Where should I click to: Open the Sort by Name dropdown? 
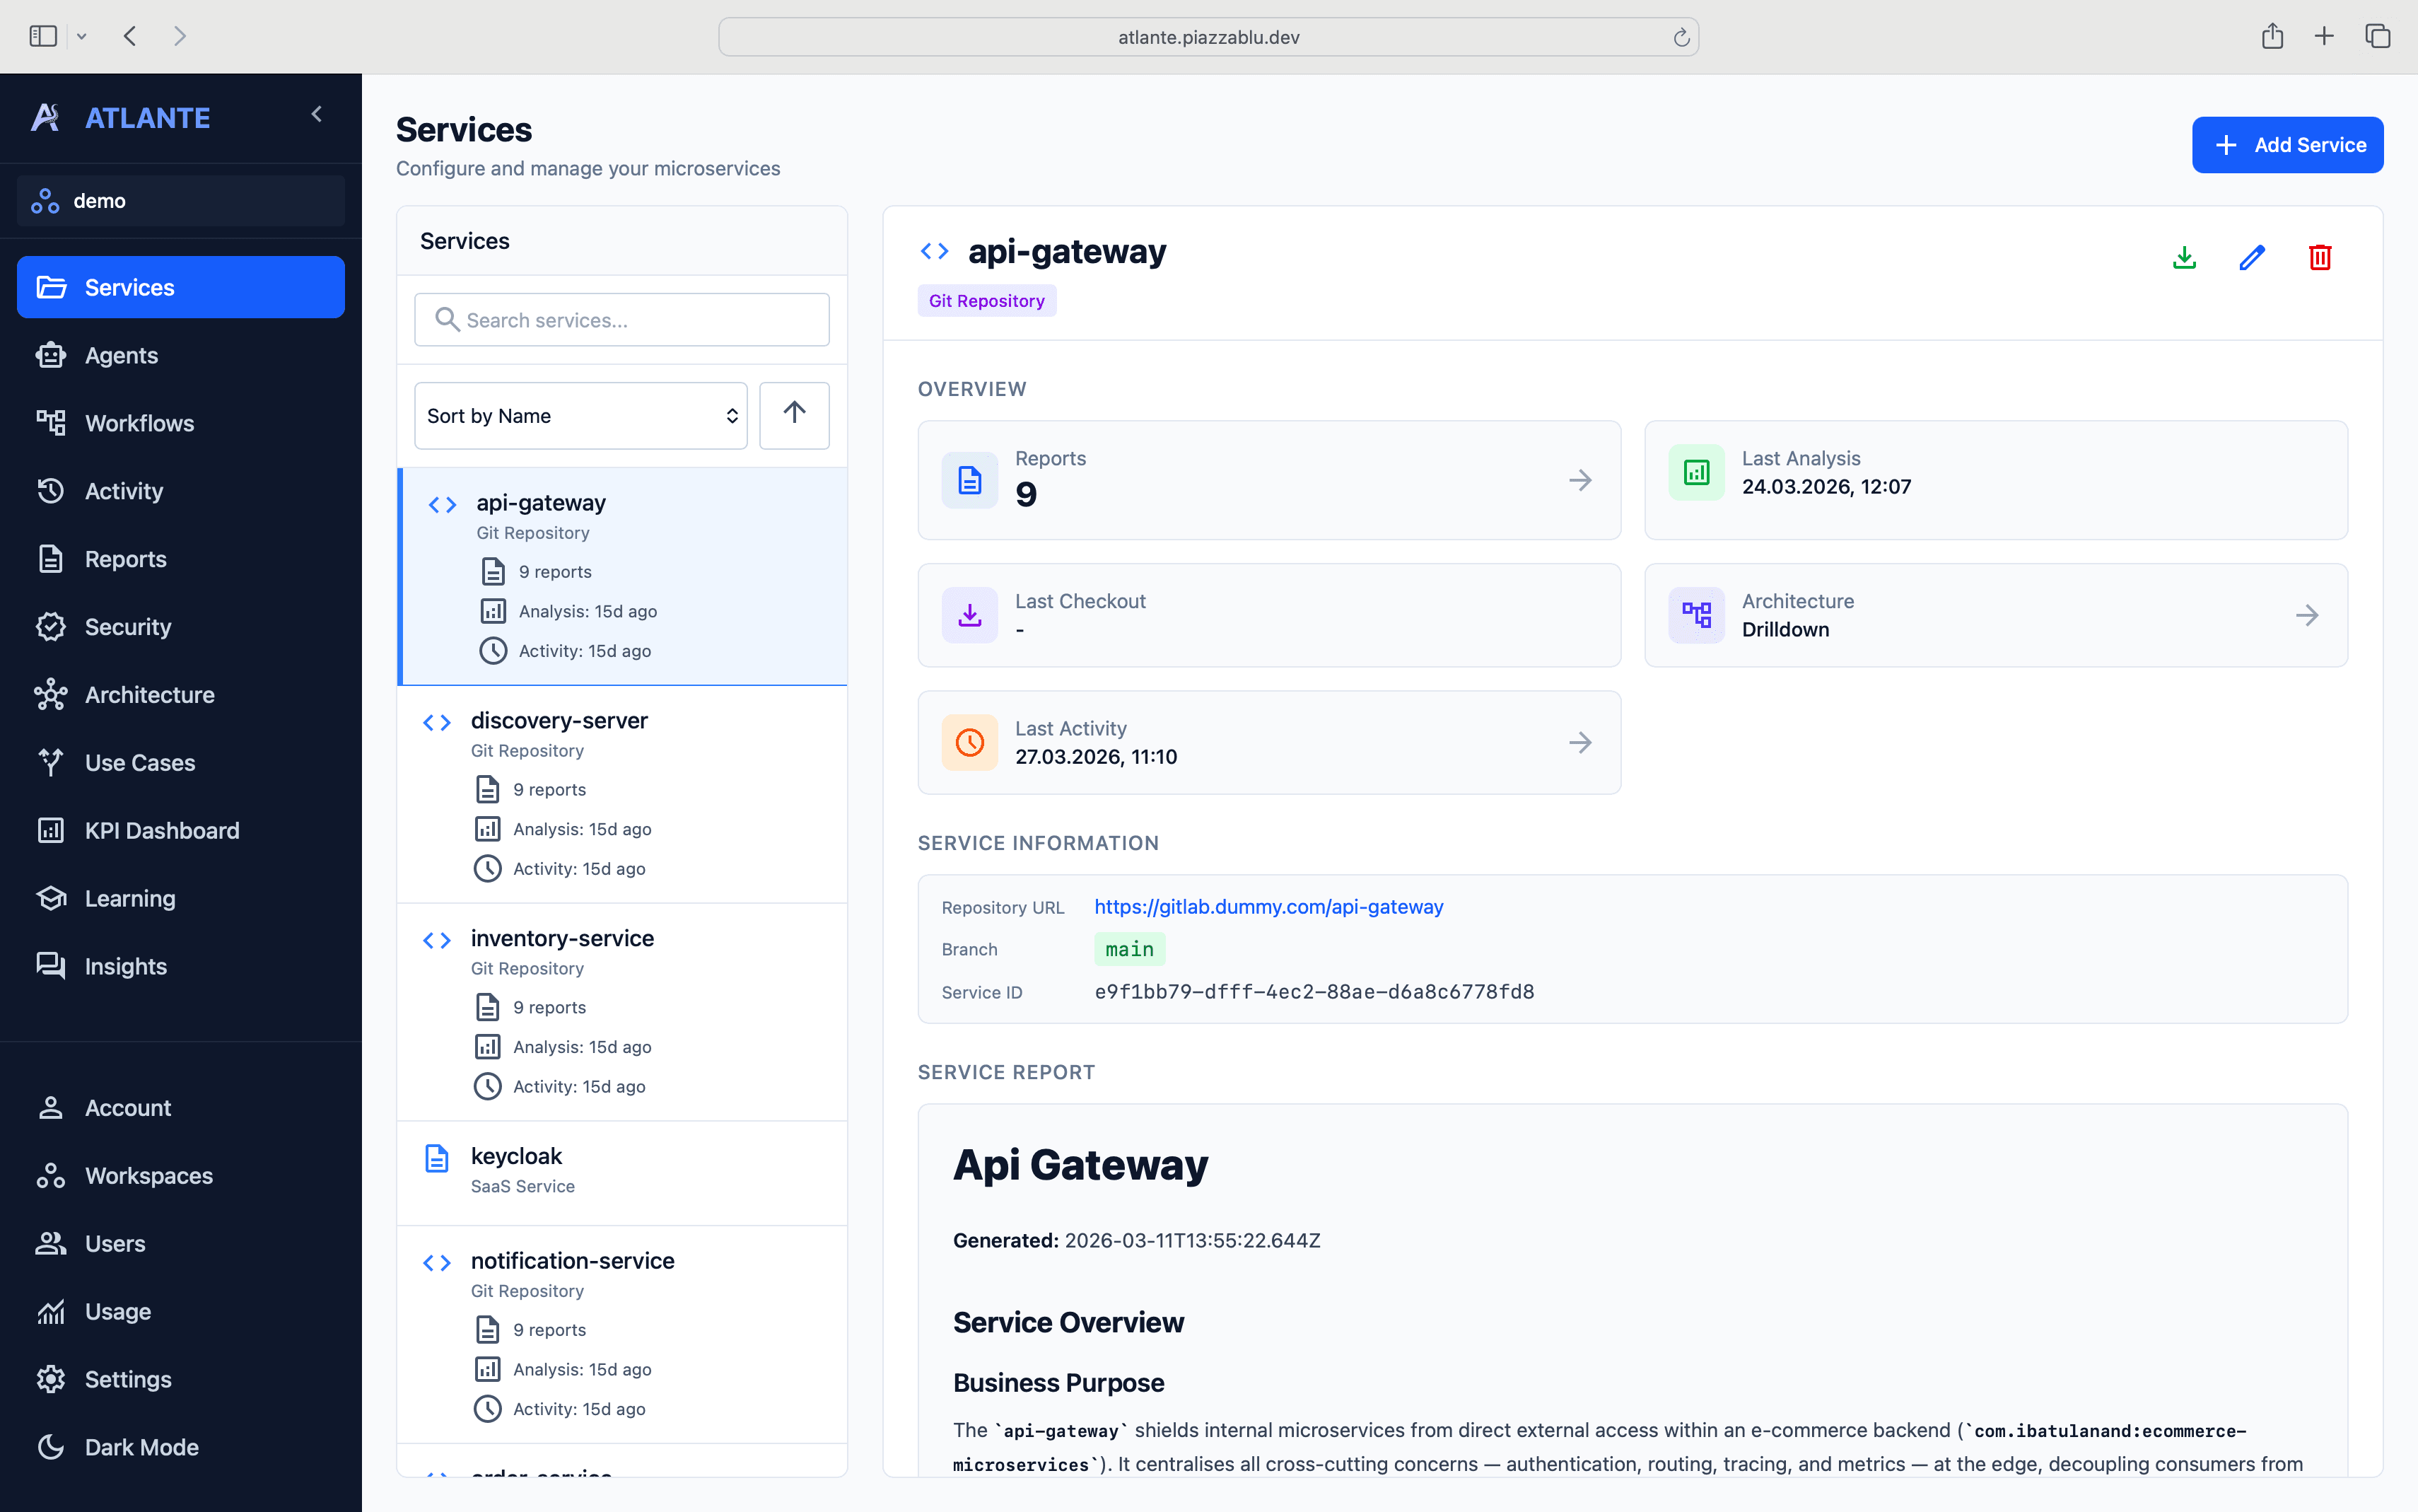point(580,415)
